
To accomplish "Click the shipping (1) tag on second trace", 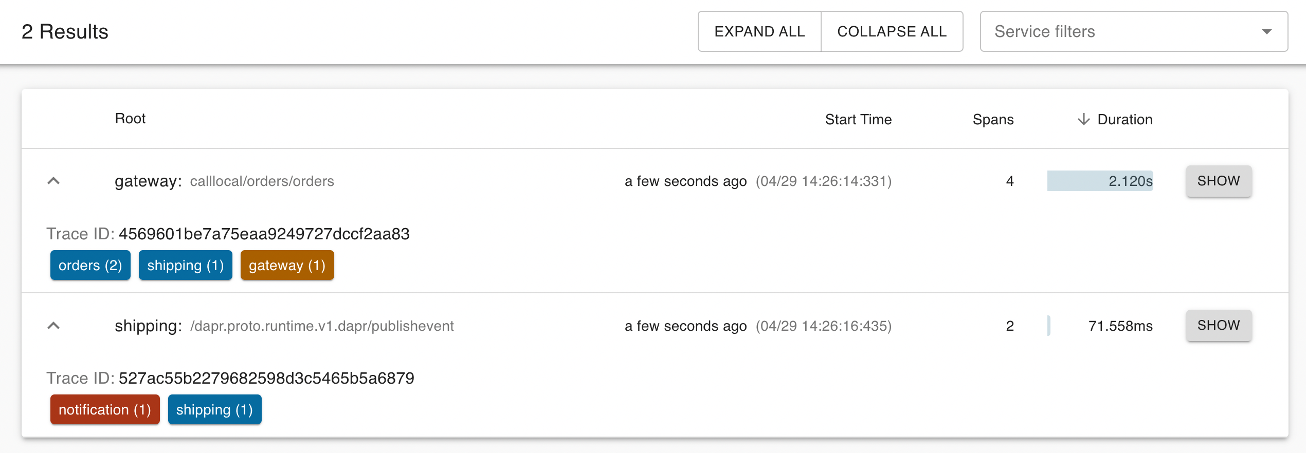I will click(214, 409).
